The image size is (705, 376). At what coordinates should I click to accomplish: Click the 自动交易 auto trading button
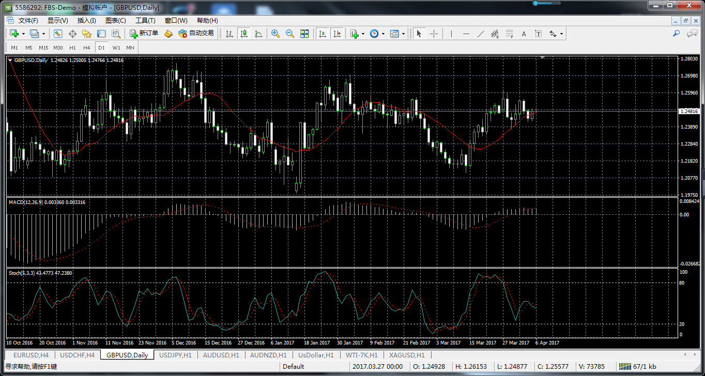[196, 34]
